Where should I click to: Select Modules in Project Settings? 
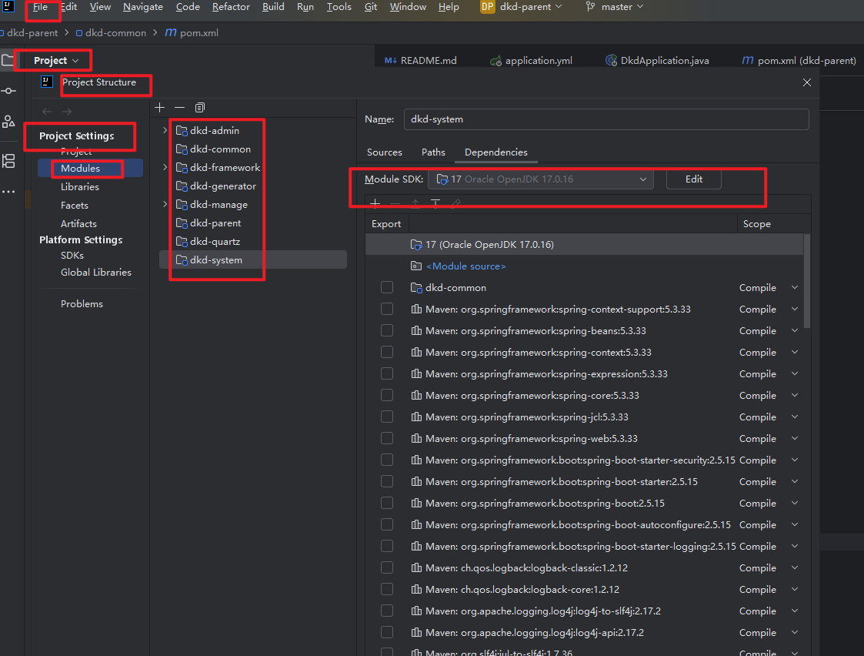(x=81, y=169)
